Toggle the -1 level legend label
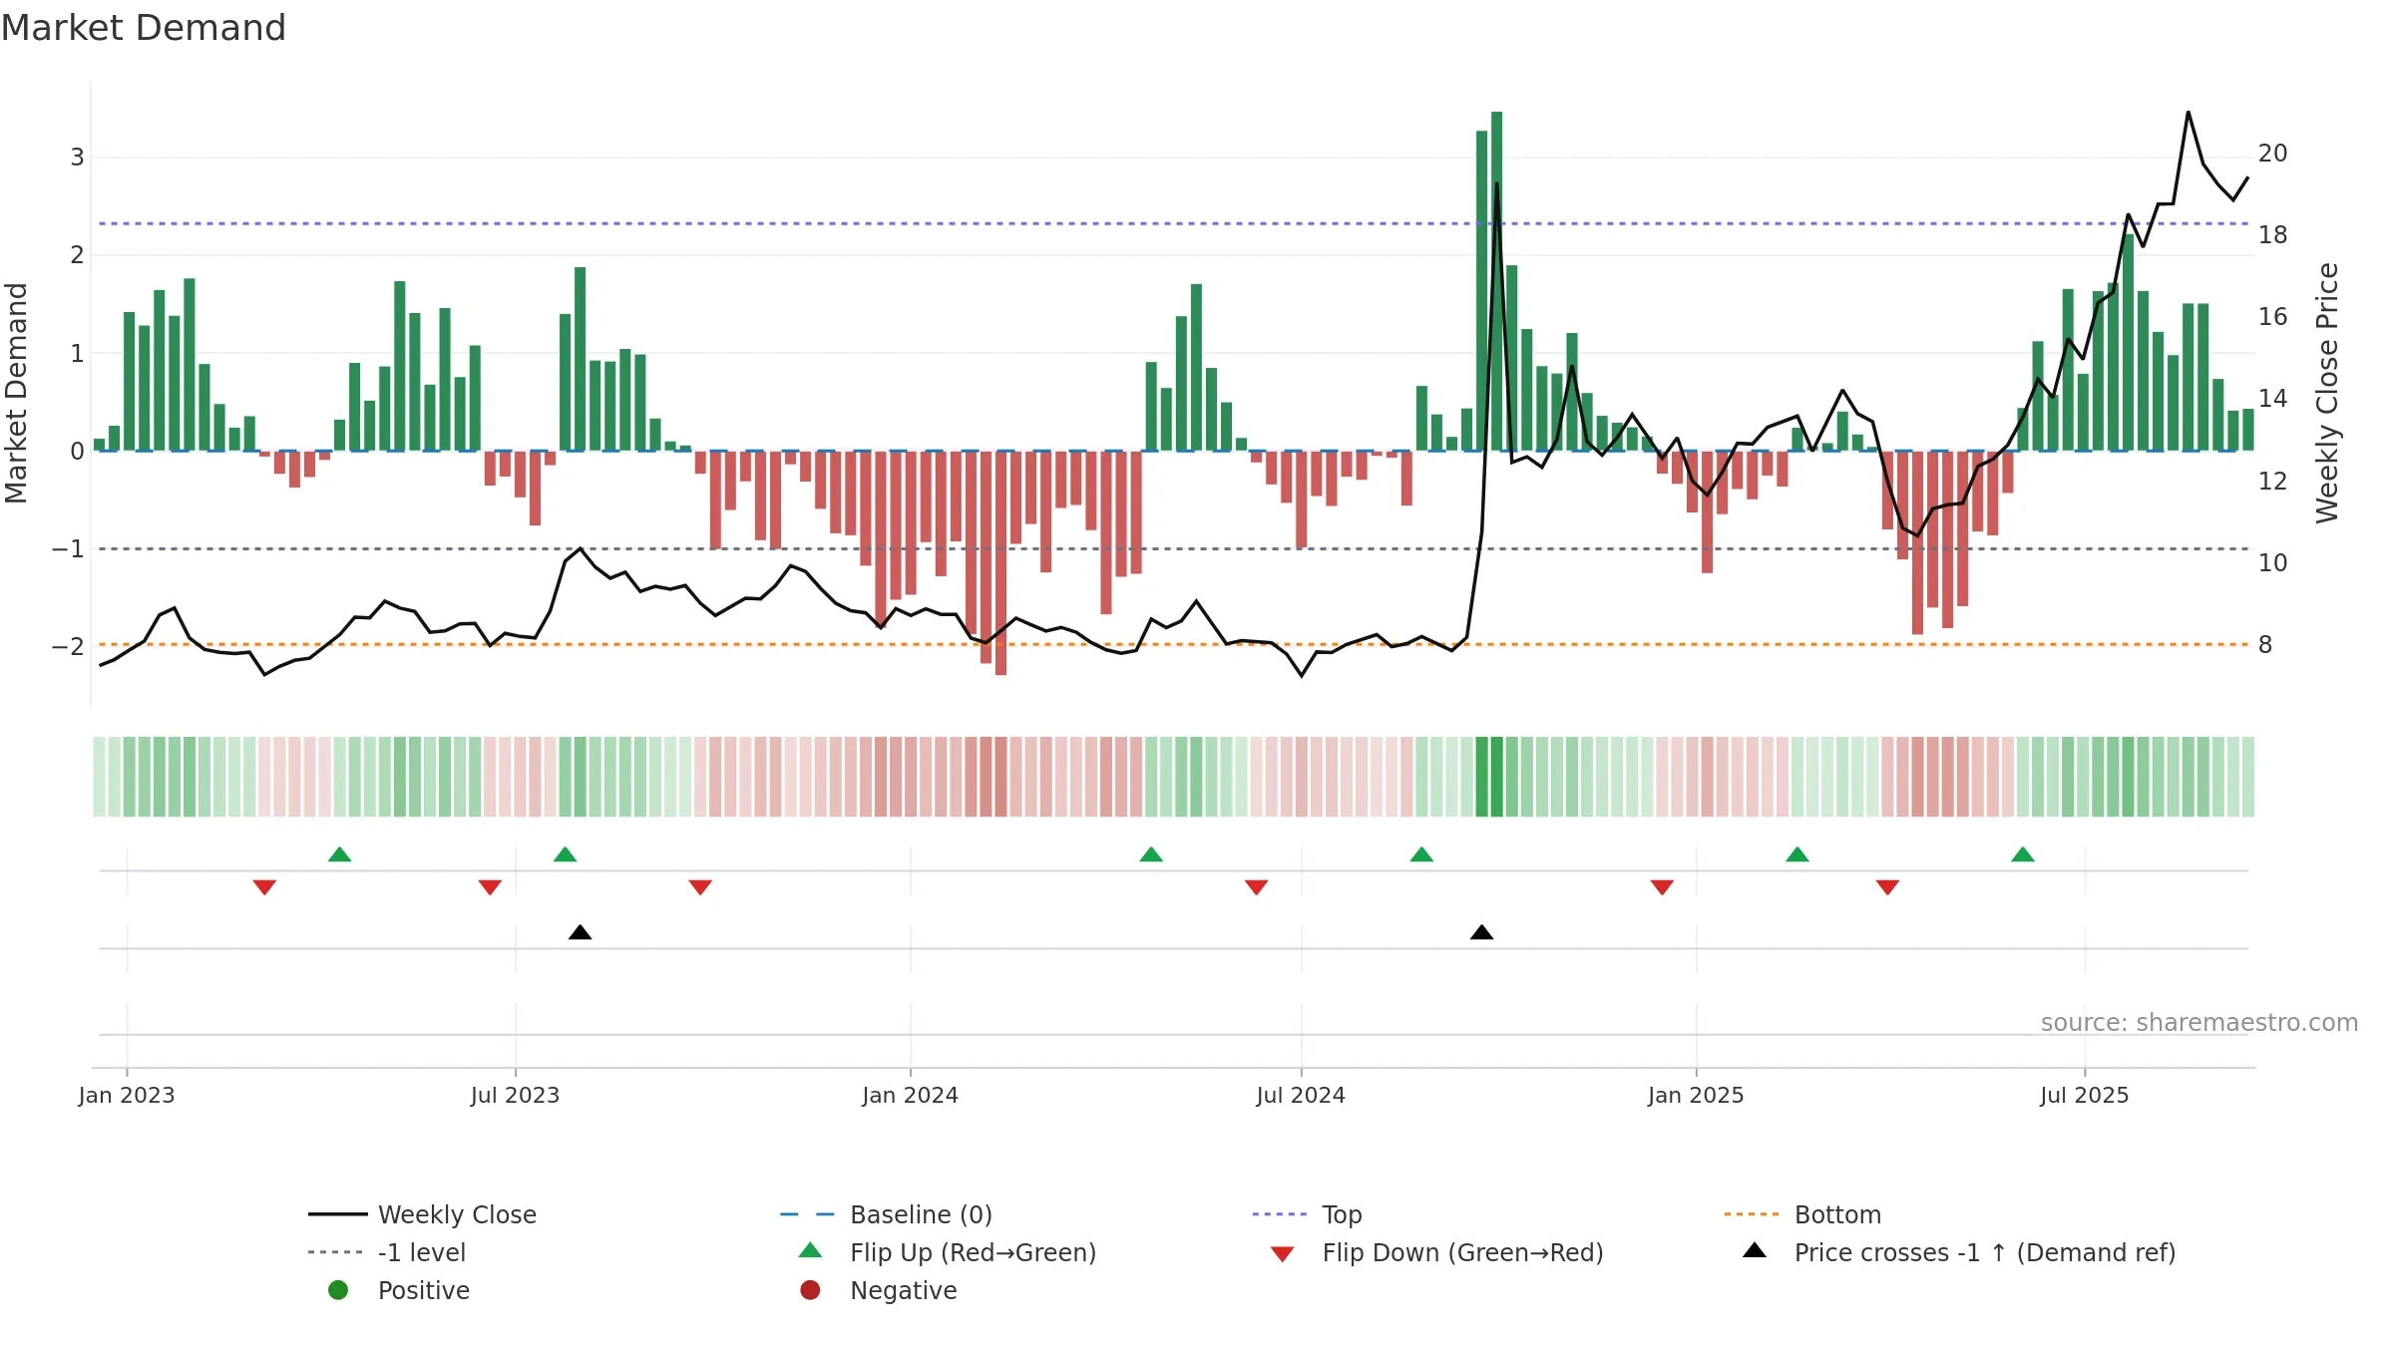 click(x=422, y=1252)
